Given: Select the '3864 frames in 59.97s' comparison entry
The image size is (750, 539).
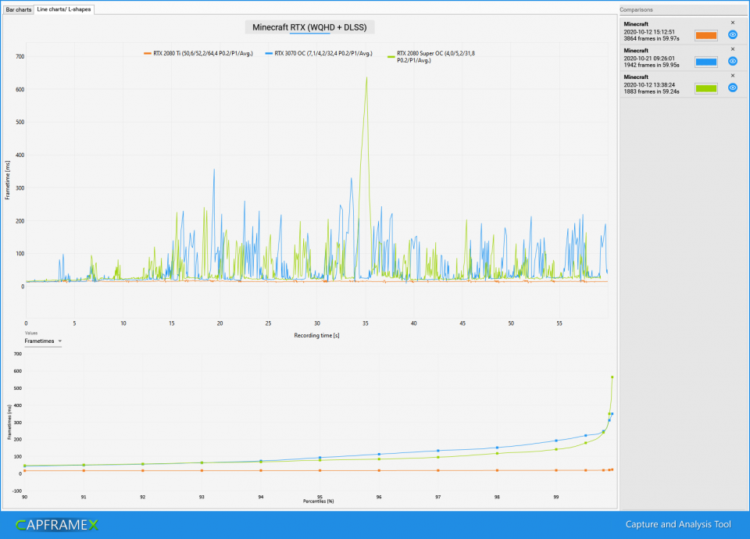Looking at the screenshot, I should (x=683, y=31).
